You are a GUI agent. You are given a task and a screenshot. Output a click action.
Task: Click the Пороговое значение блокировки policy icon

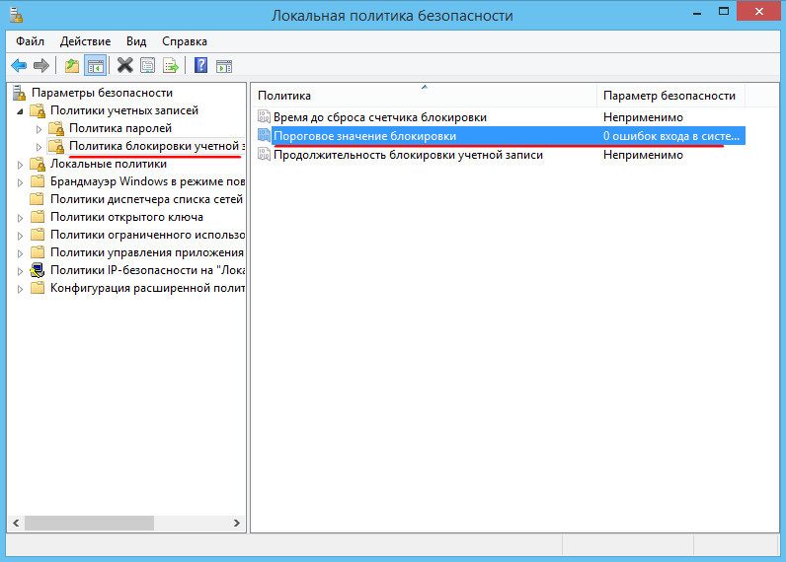[264, 135]
